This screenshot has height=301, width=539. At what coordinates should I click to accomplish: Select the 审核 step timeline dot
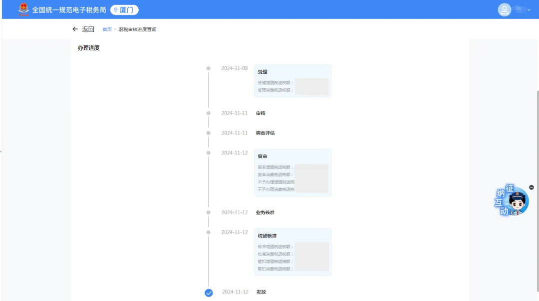point(209,113)
